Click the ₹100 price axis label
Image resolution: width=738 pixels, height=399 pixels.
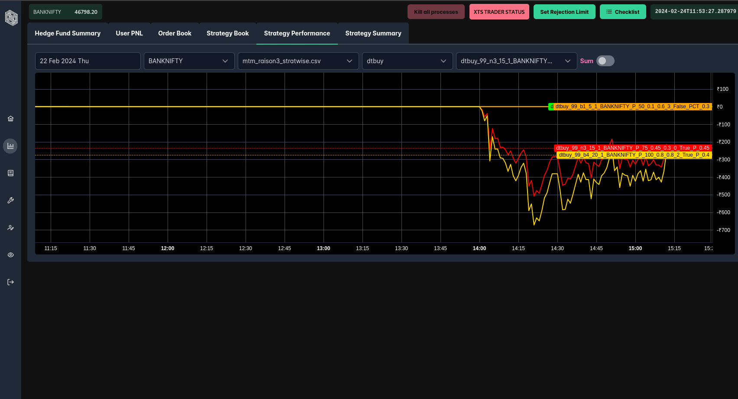[x=723, y=89]
